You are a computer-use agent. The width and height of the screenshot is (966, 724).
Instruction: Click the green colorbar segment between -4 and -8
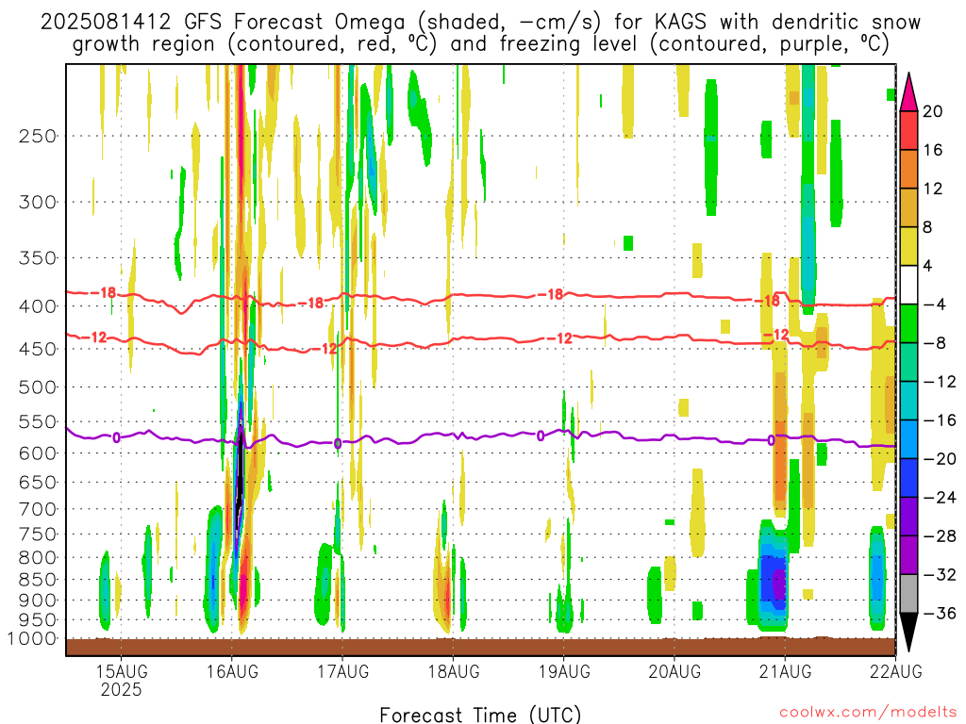[x=908, y=324]
